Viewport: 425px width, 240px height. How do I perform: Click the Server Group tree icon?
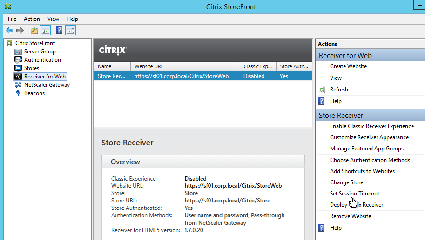(x=18, y=52)
